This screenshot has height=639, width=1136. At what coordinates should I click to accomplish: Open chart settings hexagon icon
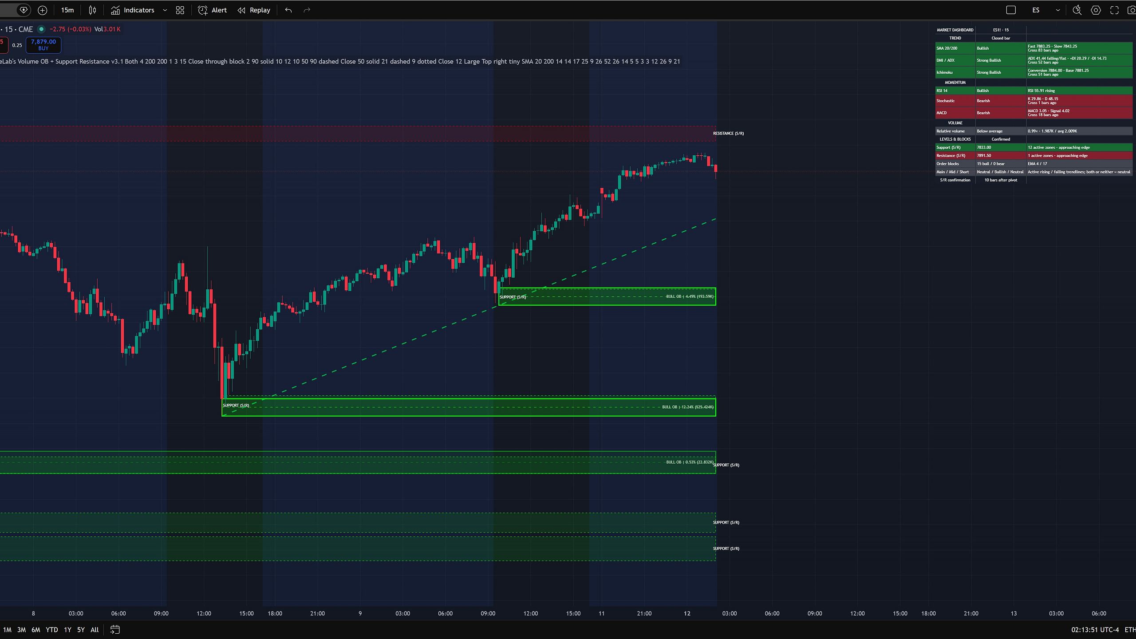(x=1096, y=10)
